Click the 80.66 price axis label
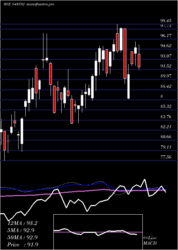This screenshot has height=250, width=178. click(x=166, y=137)
